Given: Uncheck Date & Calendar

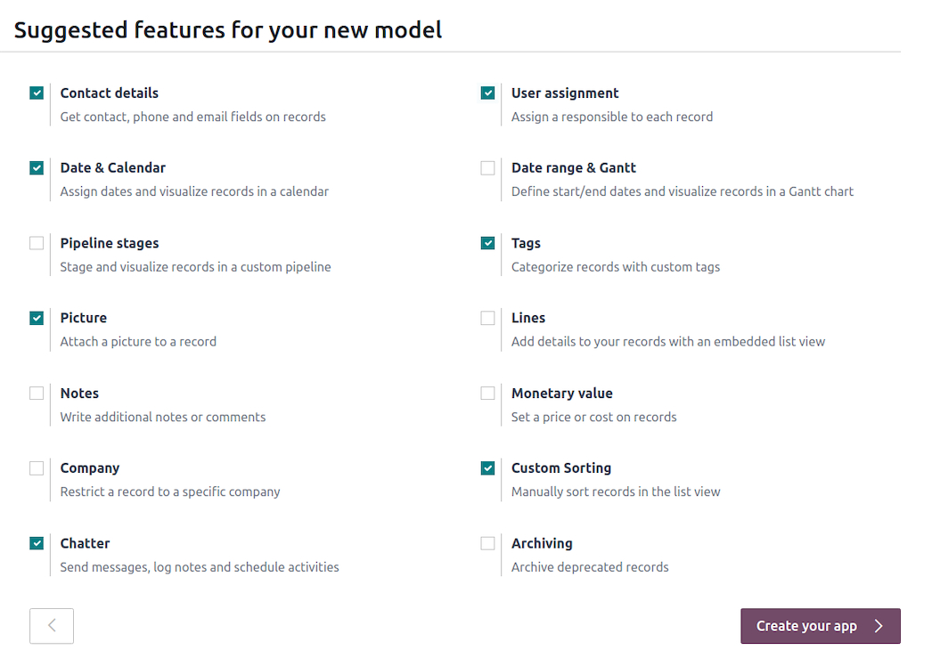Looking at the screenshot, I should click(x=37, y=167).
